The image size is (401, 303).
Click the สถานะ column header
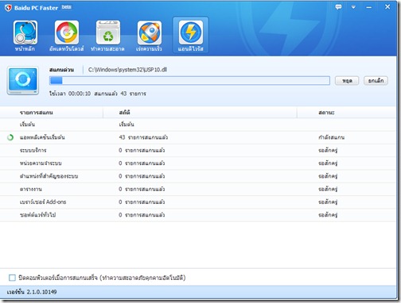click(326, 113)
